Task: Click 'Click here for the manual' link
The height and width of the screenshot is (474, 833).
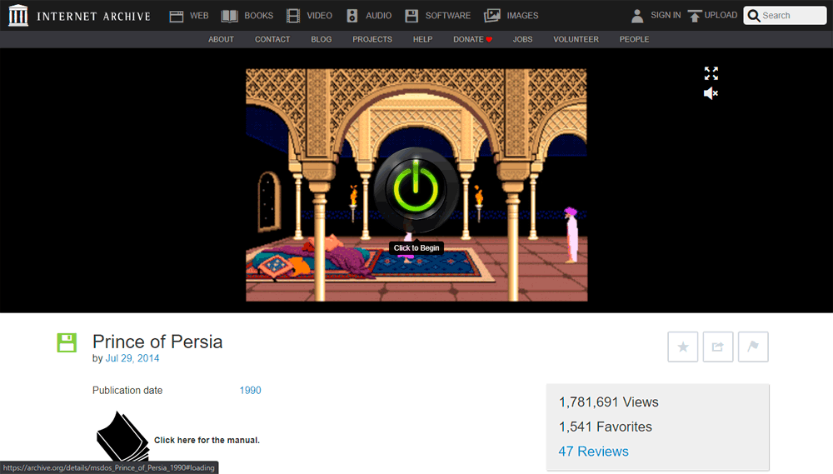Action: (207, 440)
